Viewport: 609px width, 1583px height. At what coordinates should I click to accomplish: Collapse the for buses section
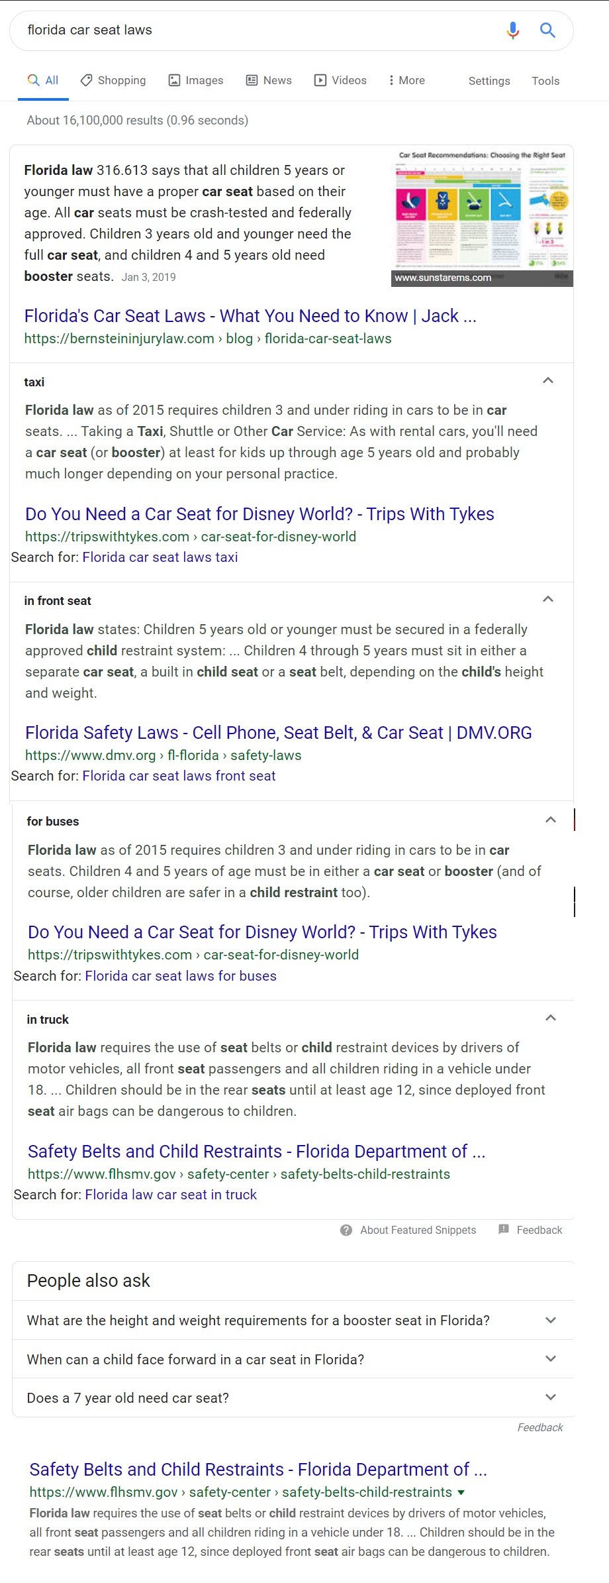[551, 820]
